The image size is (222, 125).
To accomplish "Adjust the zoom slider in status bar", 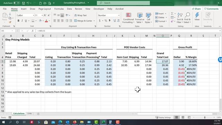I will pyautogui.click(x=205, y=117).
